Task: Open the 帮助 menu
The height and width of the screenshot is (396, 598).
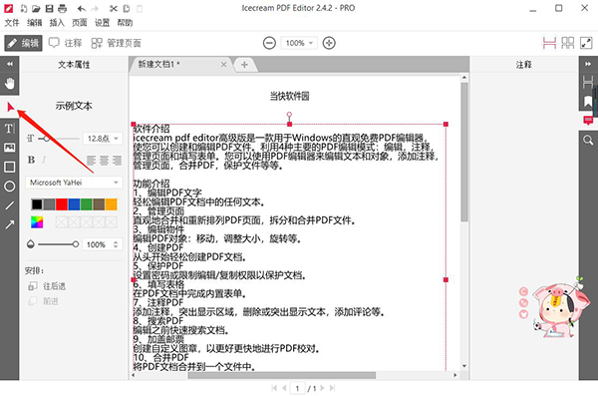Action: coord(125,23)
